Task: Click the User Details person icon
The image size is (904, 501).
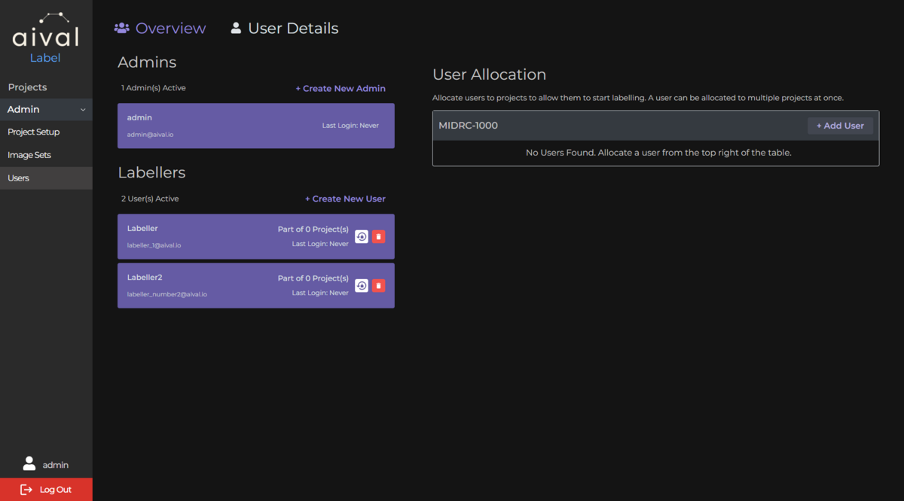Action: 236,28
